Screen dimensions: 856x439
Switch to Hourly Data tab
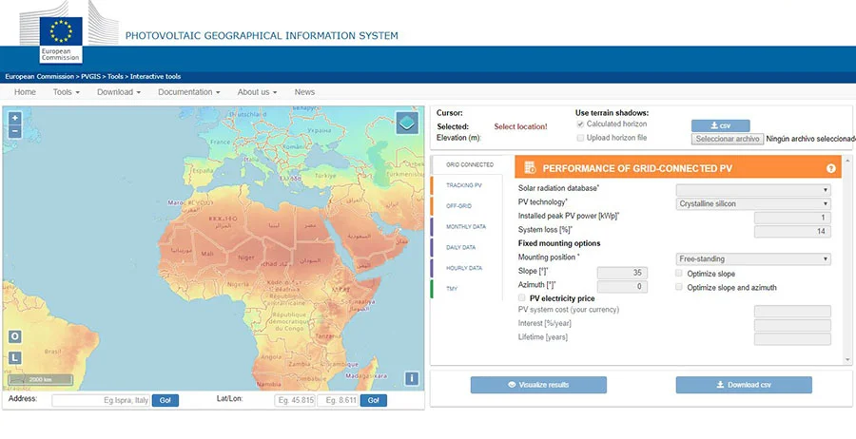point(465,268)
